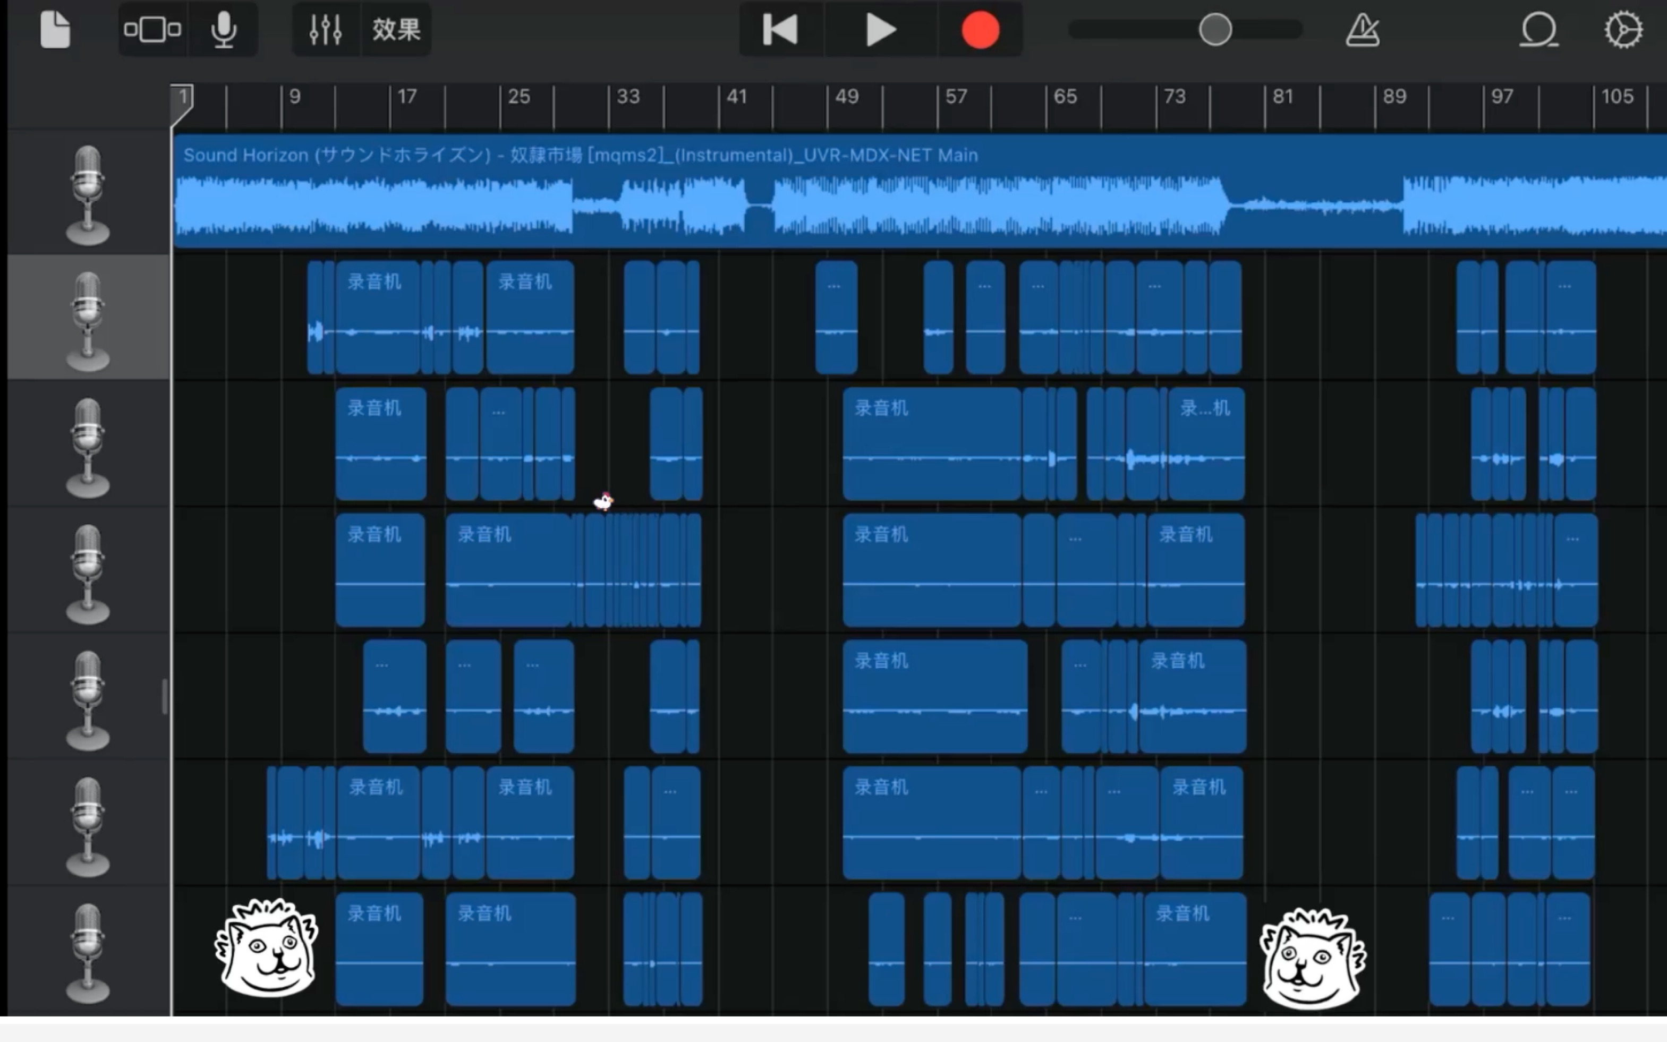This screenshot has width=1667, height=1042.
Task: Open track controls mixer sliders icon
Action: tap(326, 30)
